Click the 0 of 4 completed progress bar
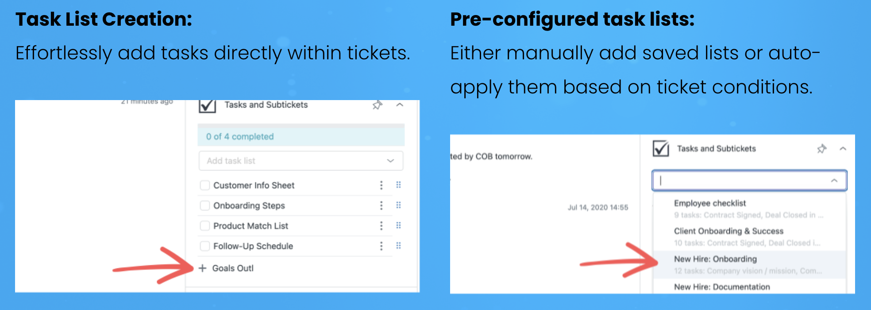This screenshot has height=310, width=871. [301, 136]
